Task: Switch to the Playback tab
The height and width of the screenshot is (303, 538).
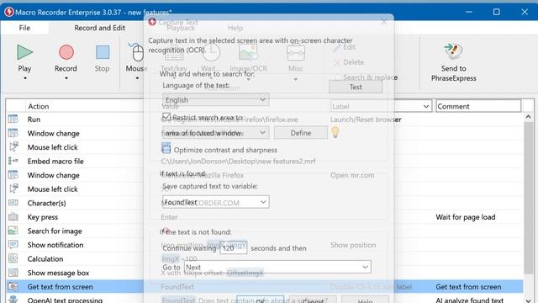Action: click(x=181, y=28)
